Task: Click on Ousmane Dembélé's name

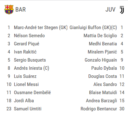Action: pyautogui.click(x=32, y=93)
